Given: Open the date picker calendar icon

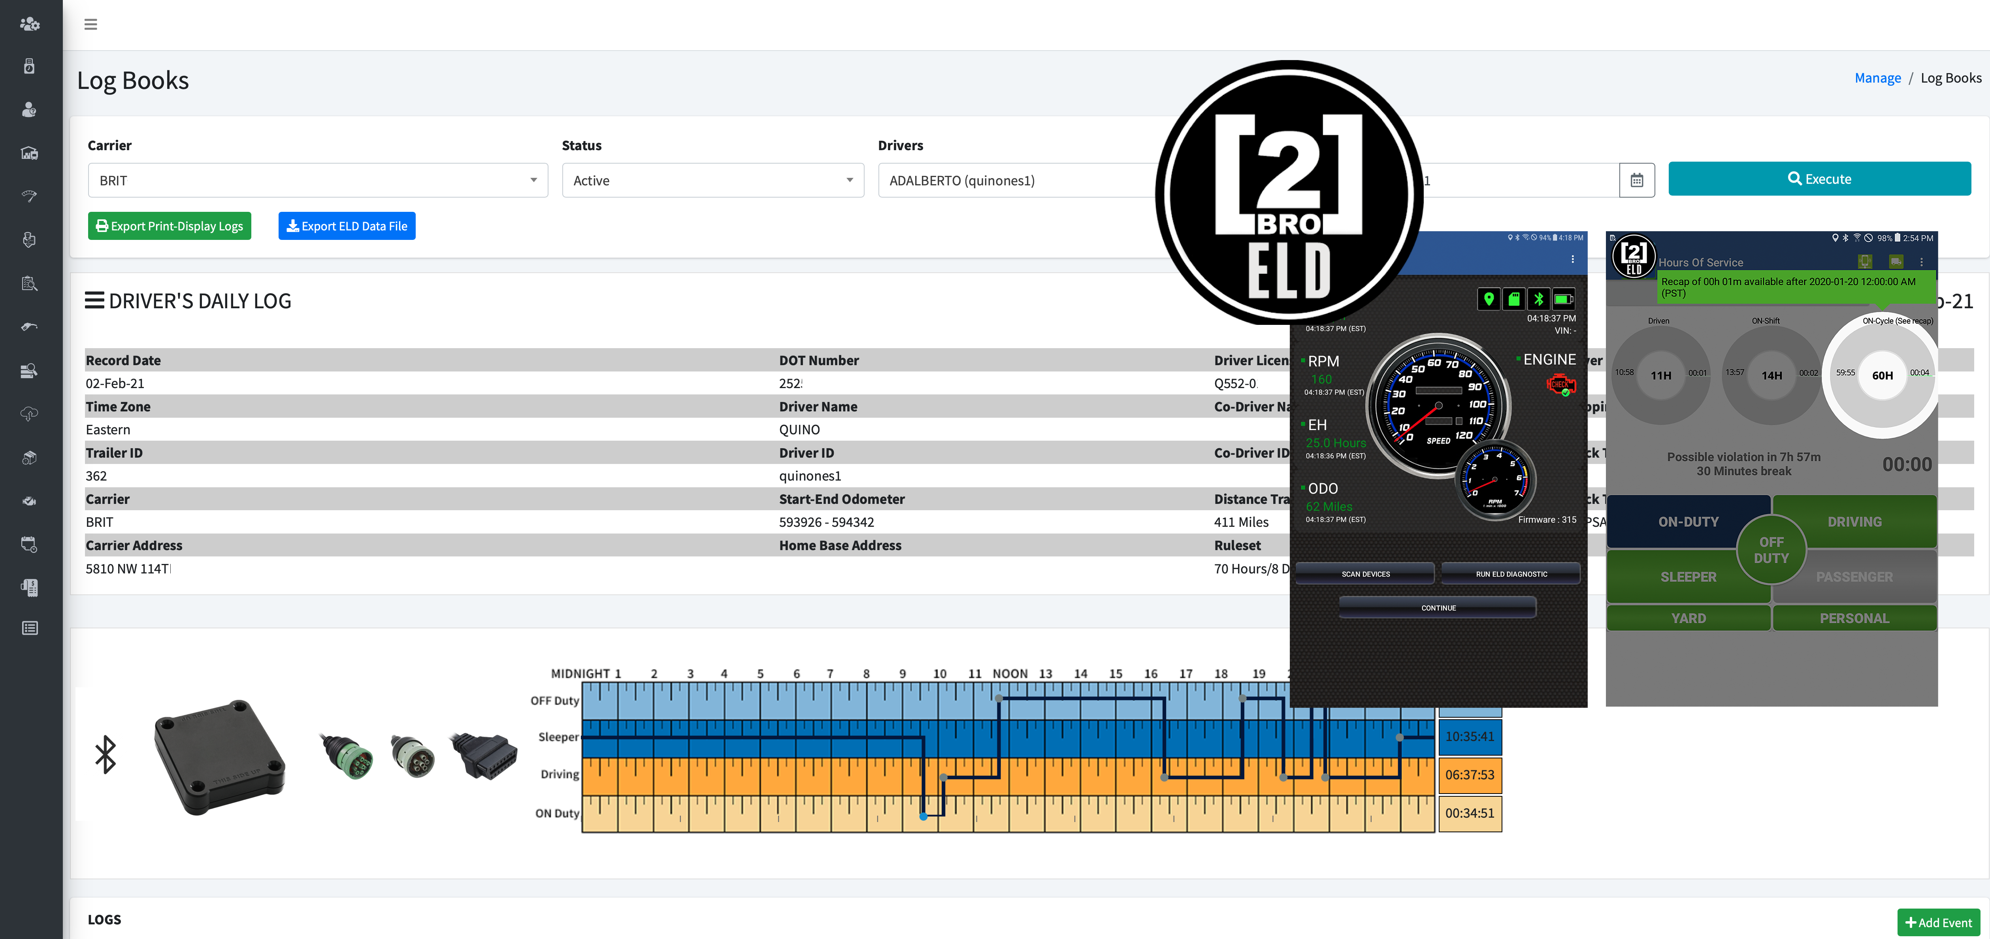Looking at the screenshot, I should point(1636,180).
